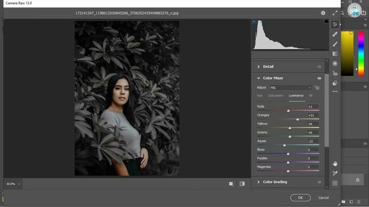This screenshot has height=207, width=369.
Task: Click the Blues value field 0
Action: pyautogui.click(x=312, y=149)
